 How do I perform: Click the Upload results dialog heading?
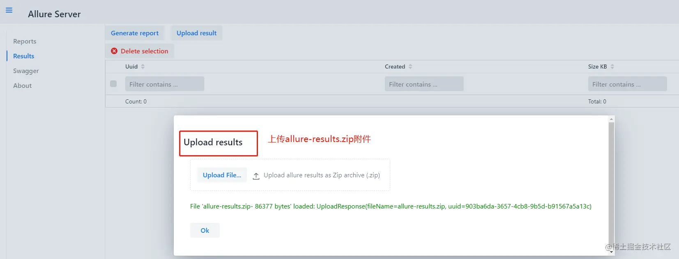tap(213, 142)
